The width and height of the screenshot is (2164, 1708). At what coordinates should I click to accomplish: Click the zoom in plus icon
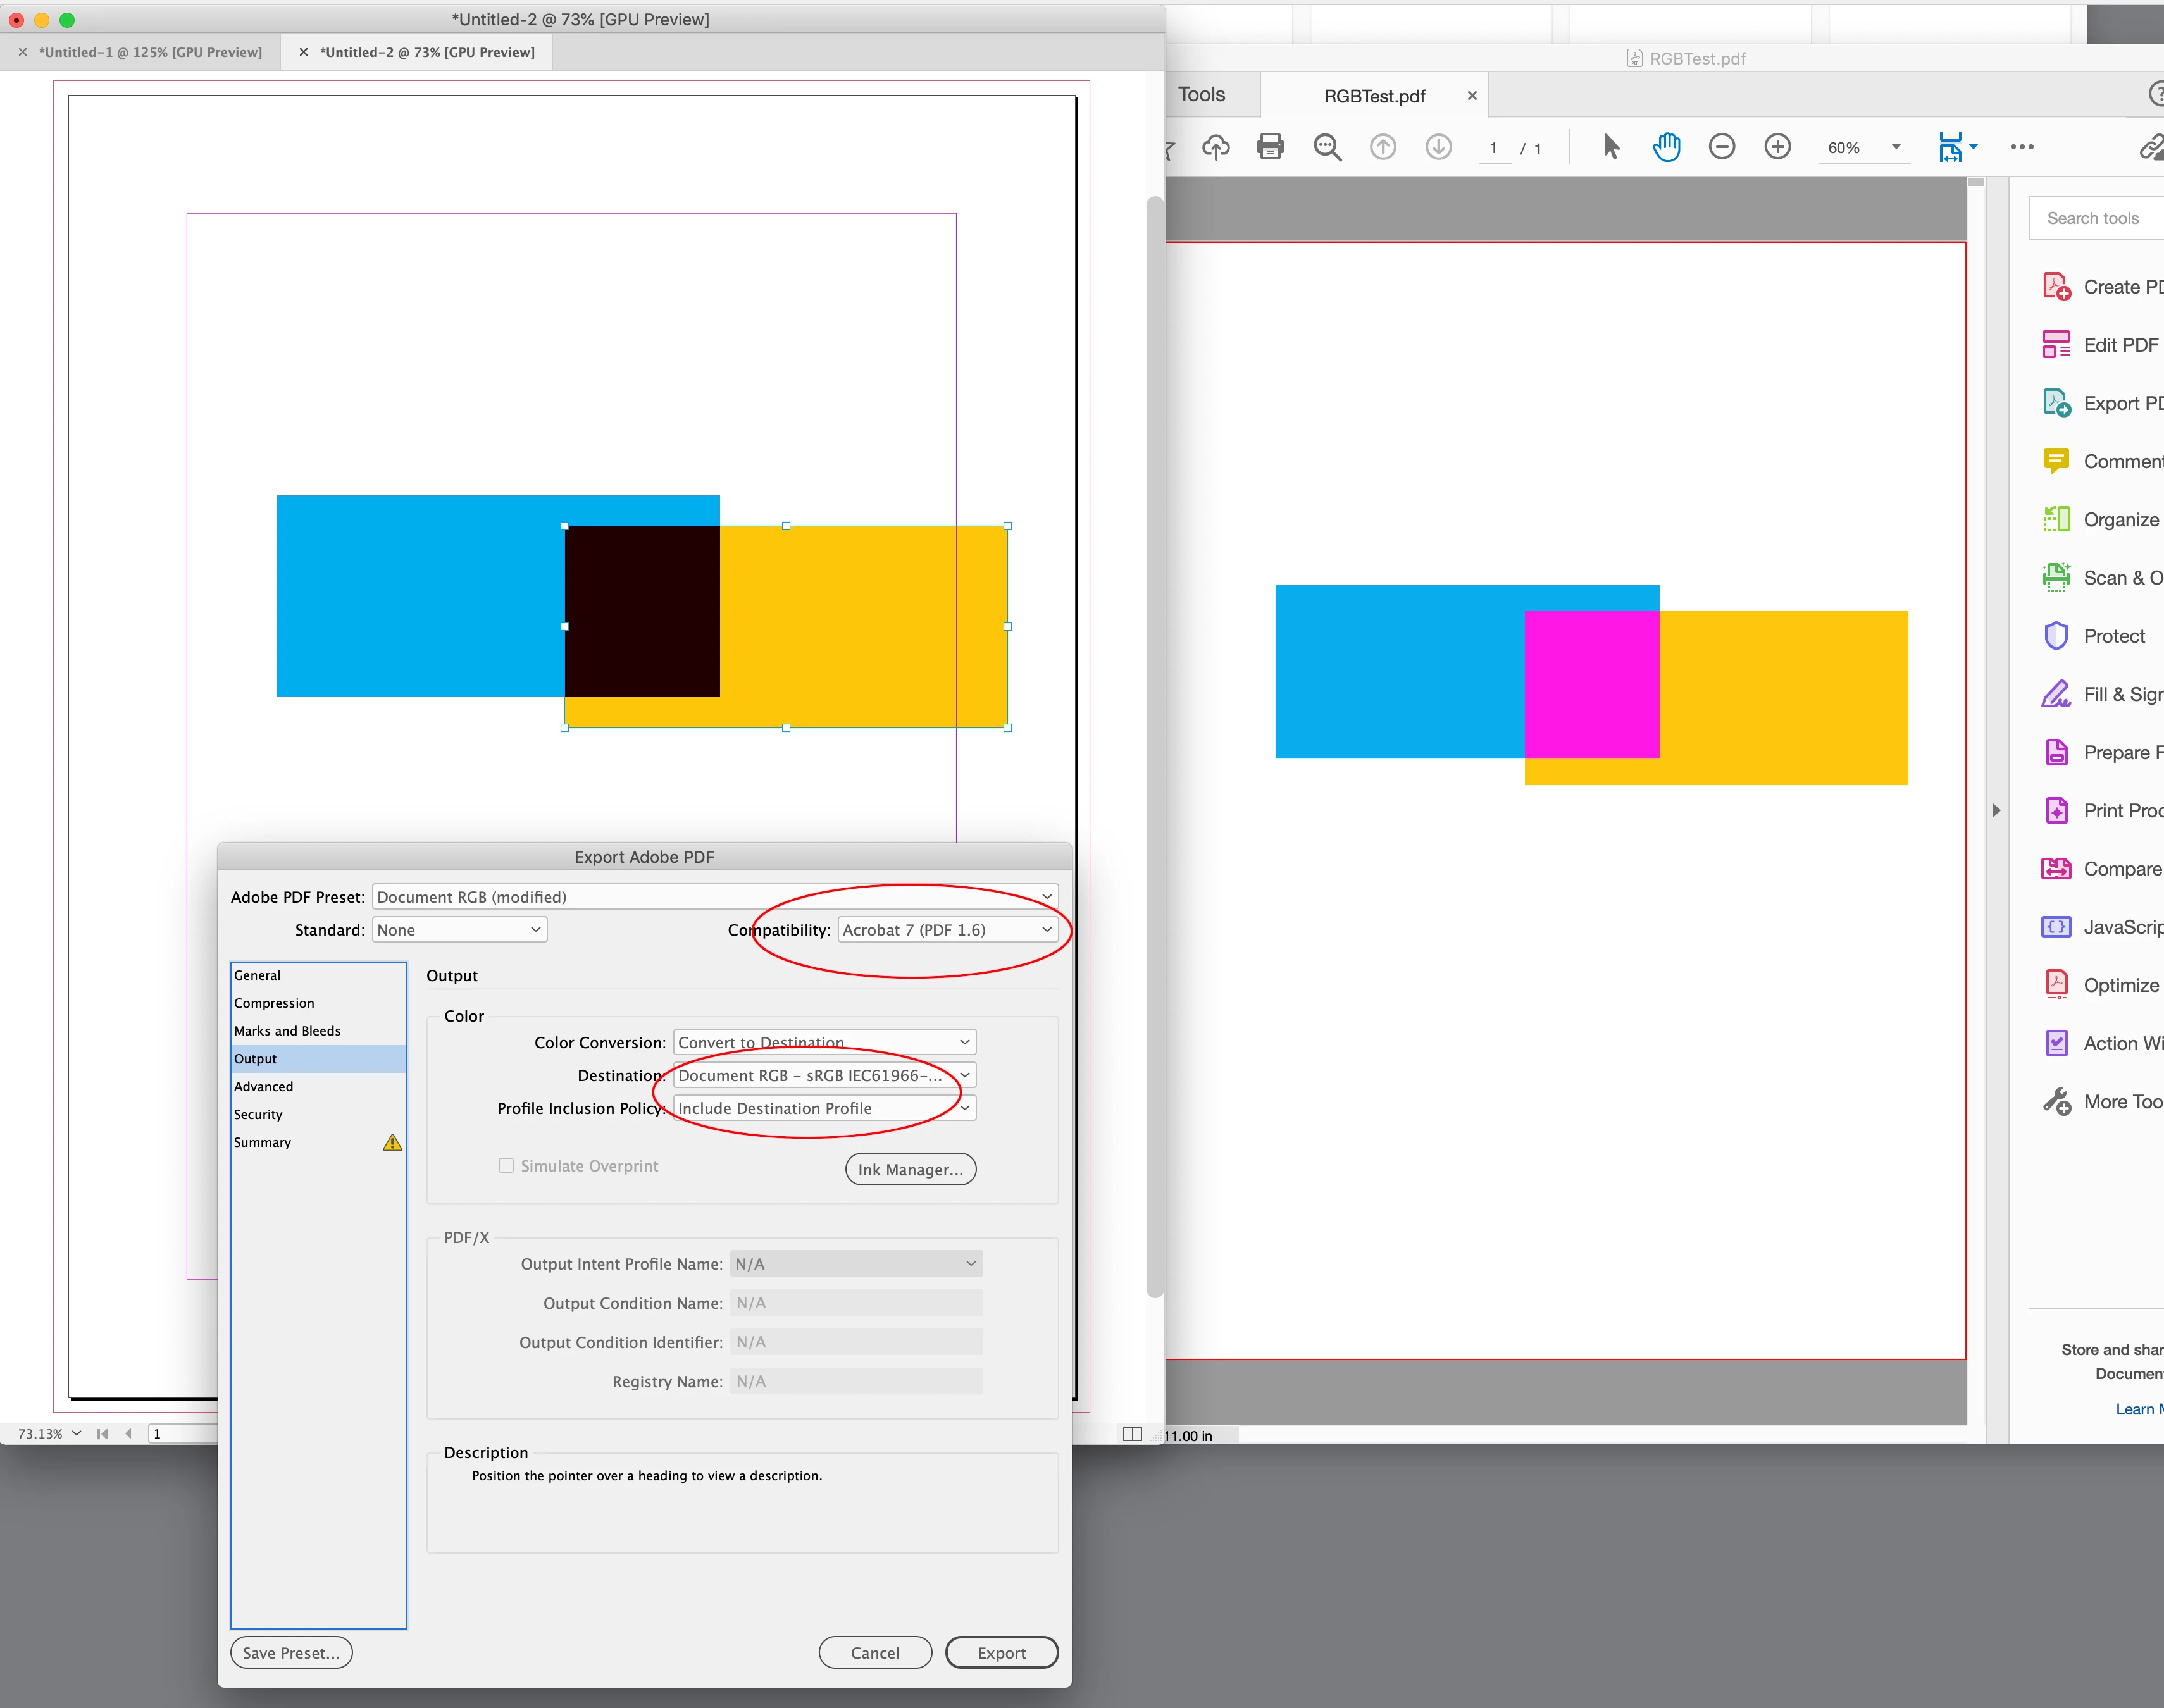[1777, 147]
